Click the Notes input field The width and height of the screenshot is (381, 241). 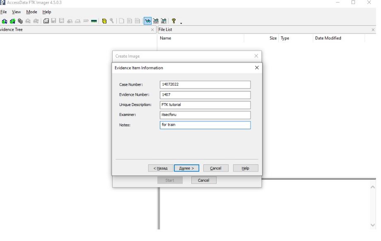click(205, 125)
